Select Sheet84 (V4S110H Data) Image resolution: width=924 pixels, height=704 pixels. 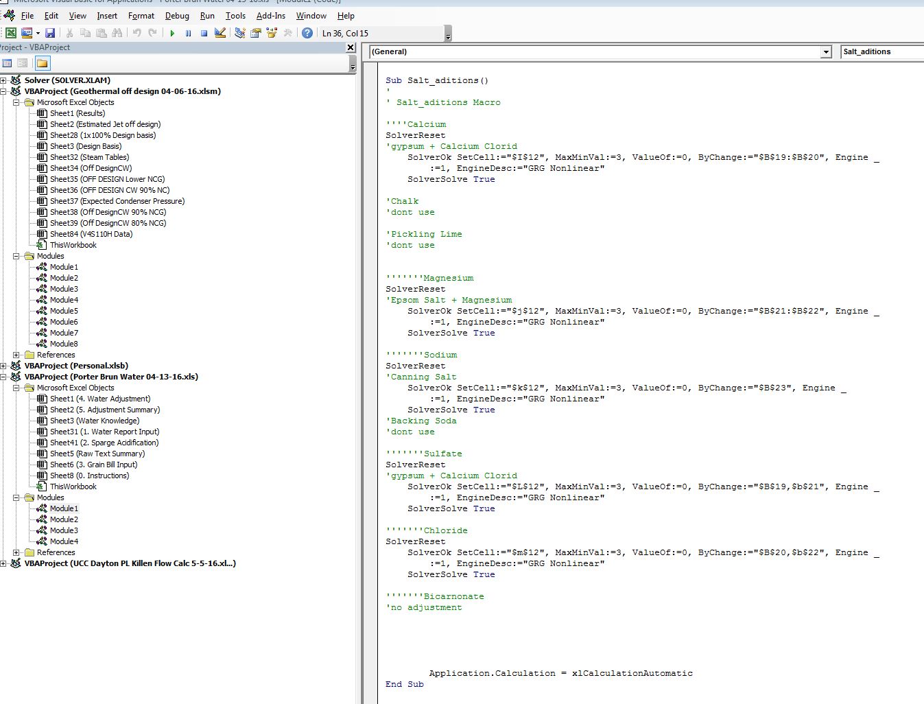coord(91,234)
